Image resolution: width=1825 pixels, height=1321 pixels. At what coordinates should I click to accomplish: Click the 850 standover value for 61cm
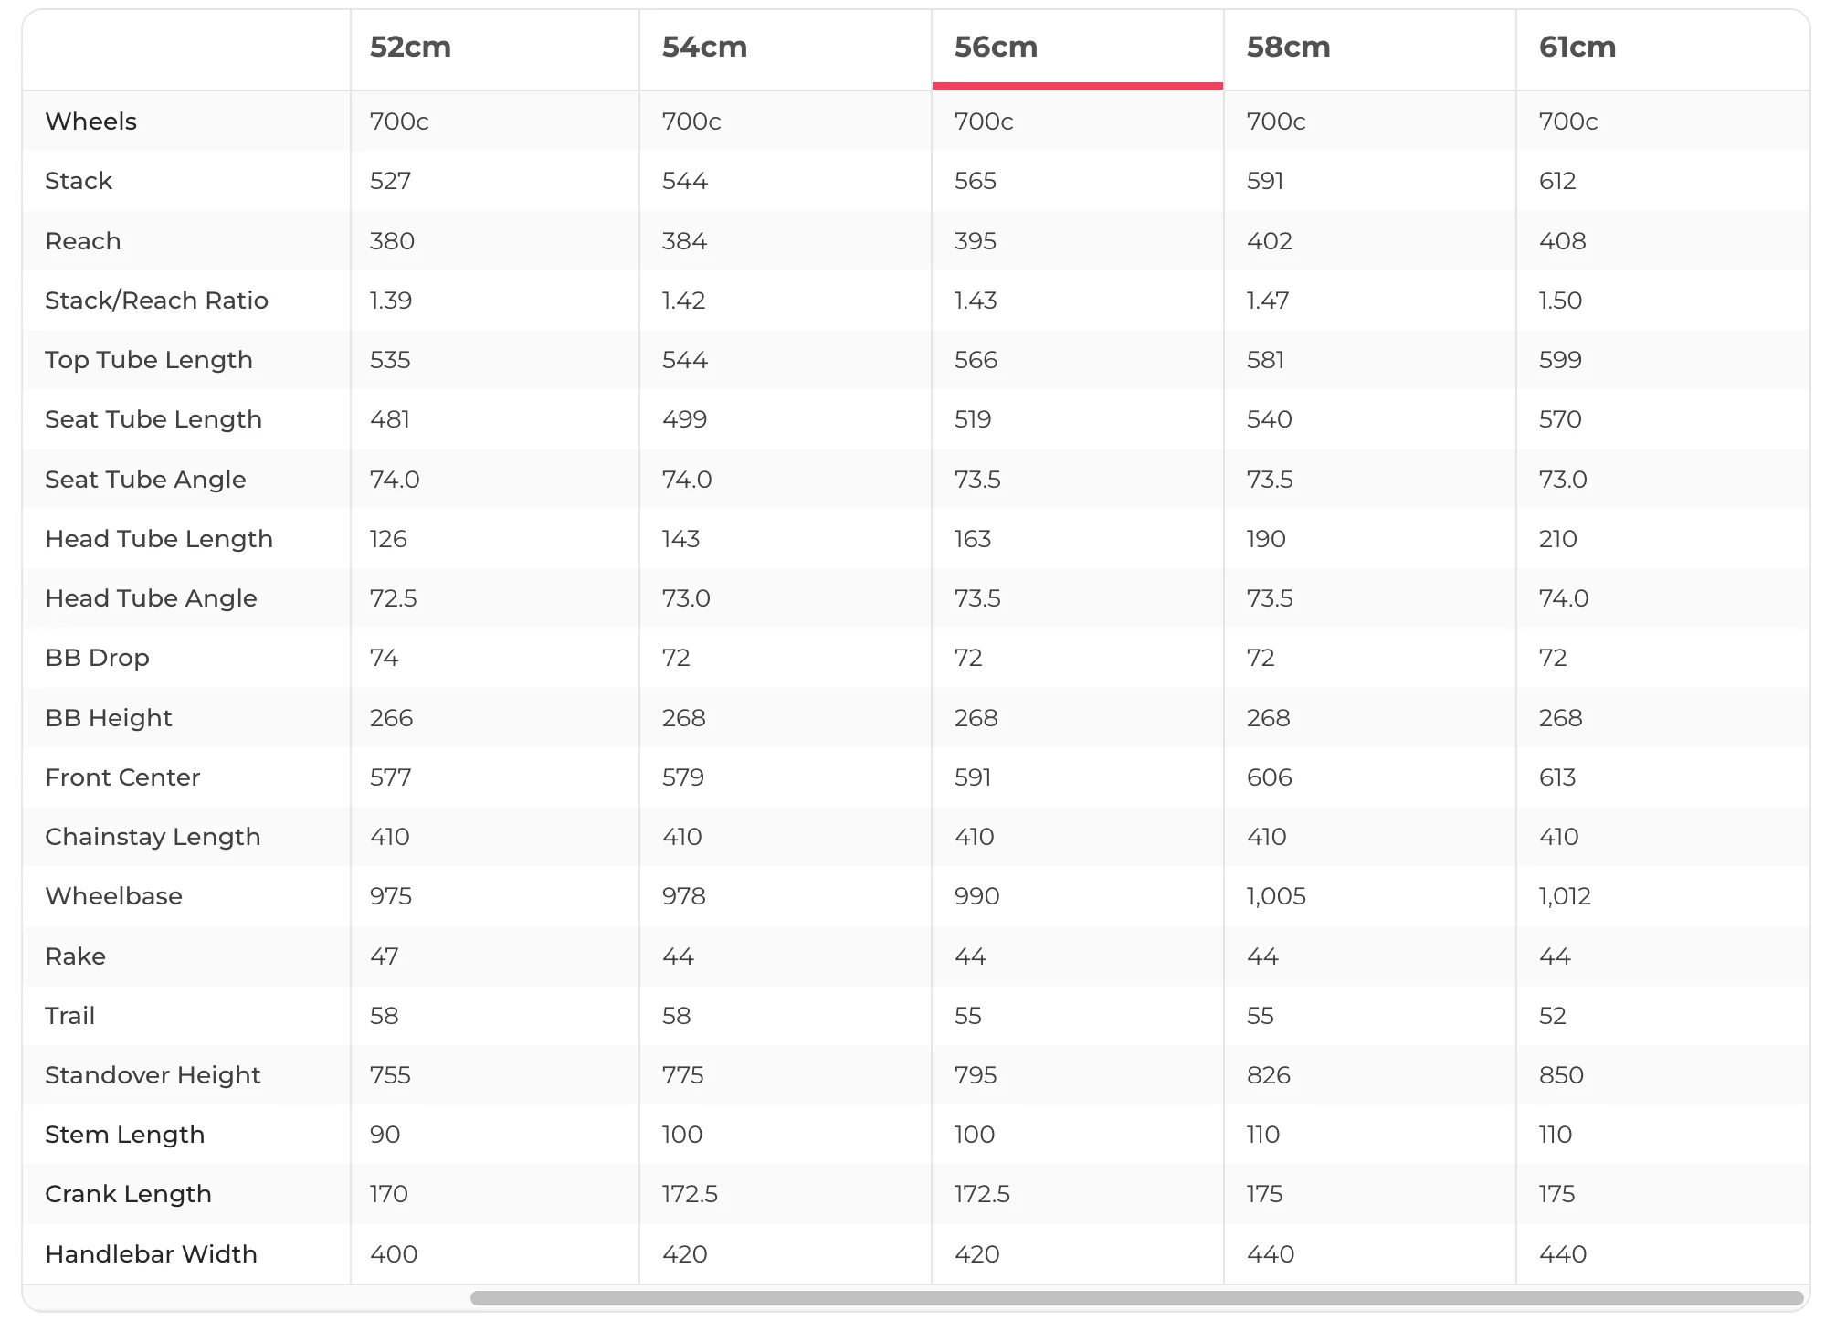coord(1561,1075)
